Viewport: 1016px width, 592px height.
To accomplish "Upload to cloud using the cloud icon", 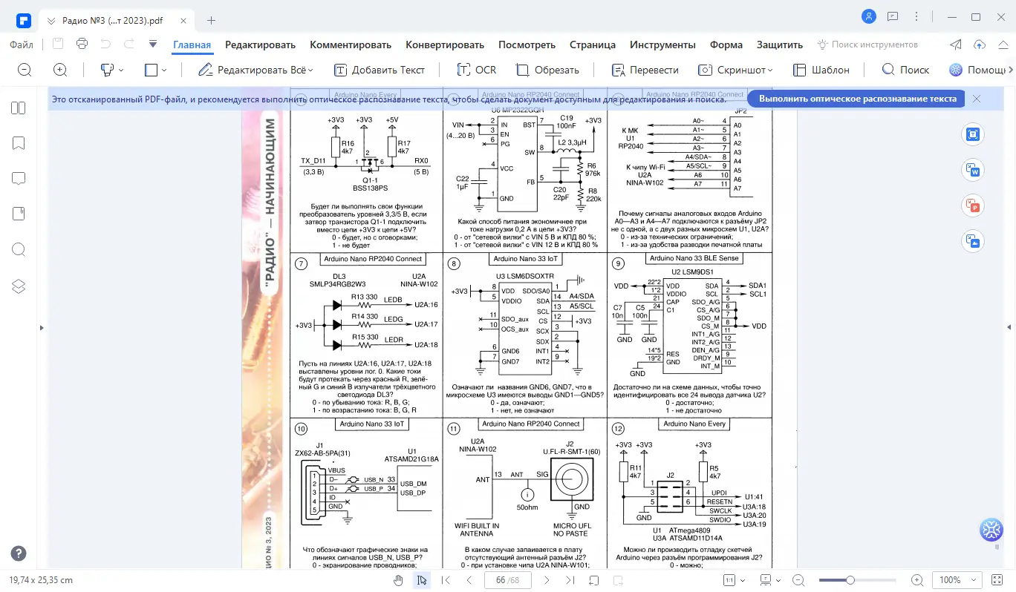I will click(x=980, y=45).
